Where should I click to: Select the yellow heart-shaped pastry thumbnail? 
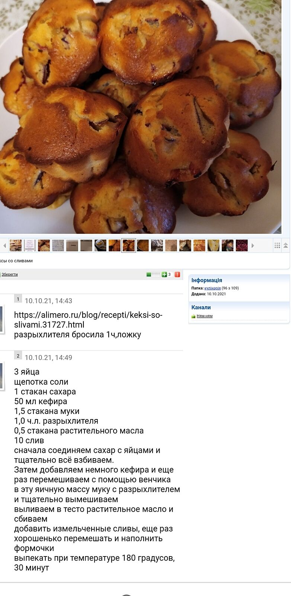(214, 245)
